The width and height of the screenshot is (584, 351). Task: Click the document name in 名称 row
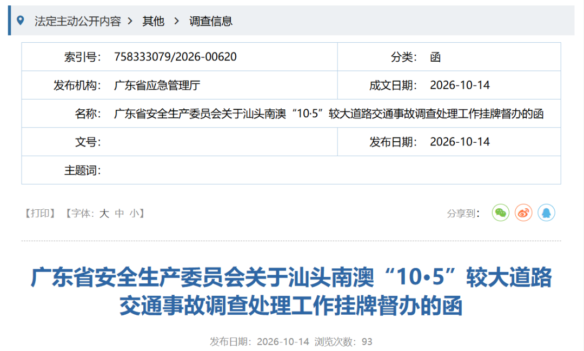pyautogui.click(x=329, y=114)
